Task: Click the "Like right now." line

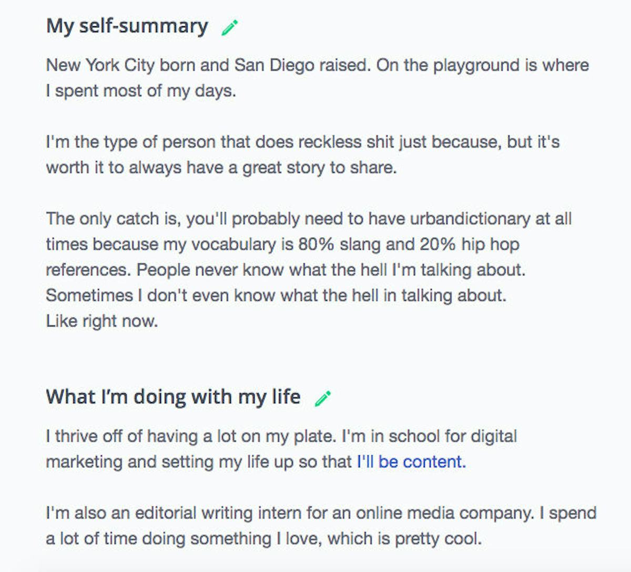Action: tap(102, 321)
